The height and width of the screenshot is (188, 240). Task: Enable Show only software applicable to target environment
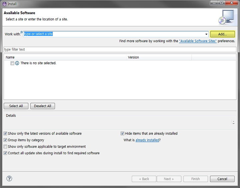click(5, 147)
